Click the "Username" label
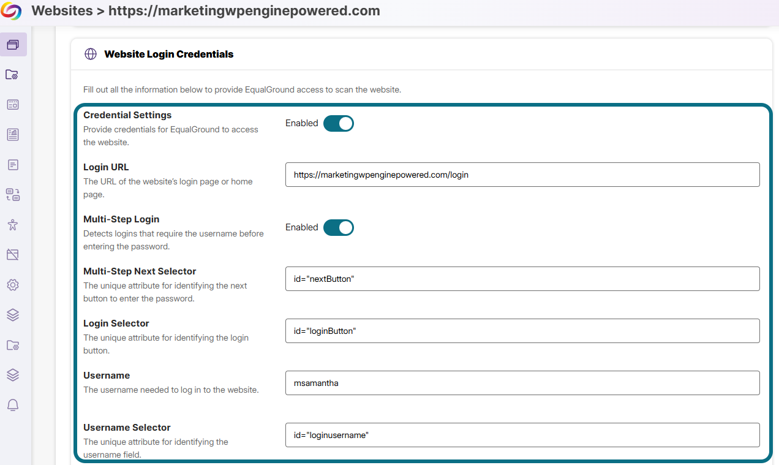 [x=107, y=376]
